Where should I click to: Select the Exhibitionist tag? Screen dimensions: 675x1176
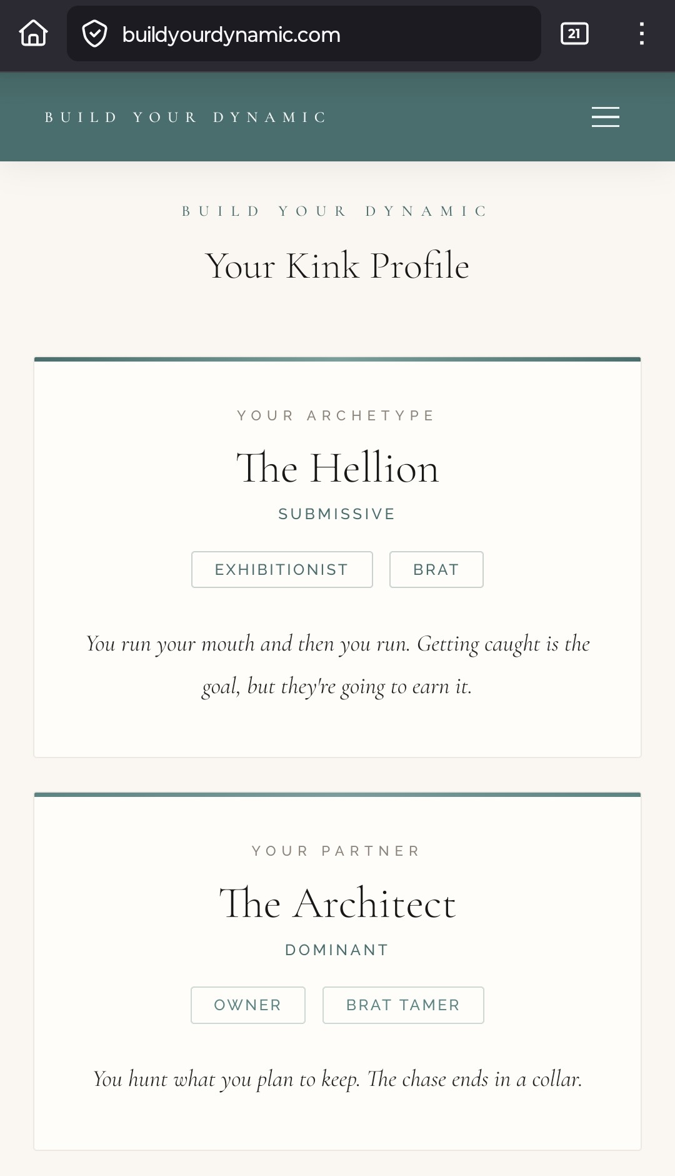[x=282, y=569]
